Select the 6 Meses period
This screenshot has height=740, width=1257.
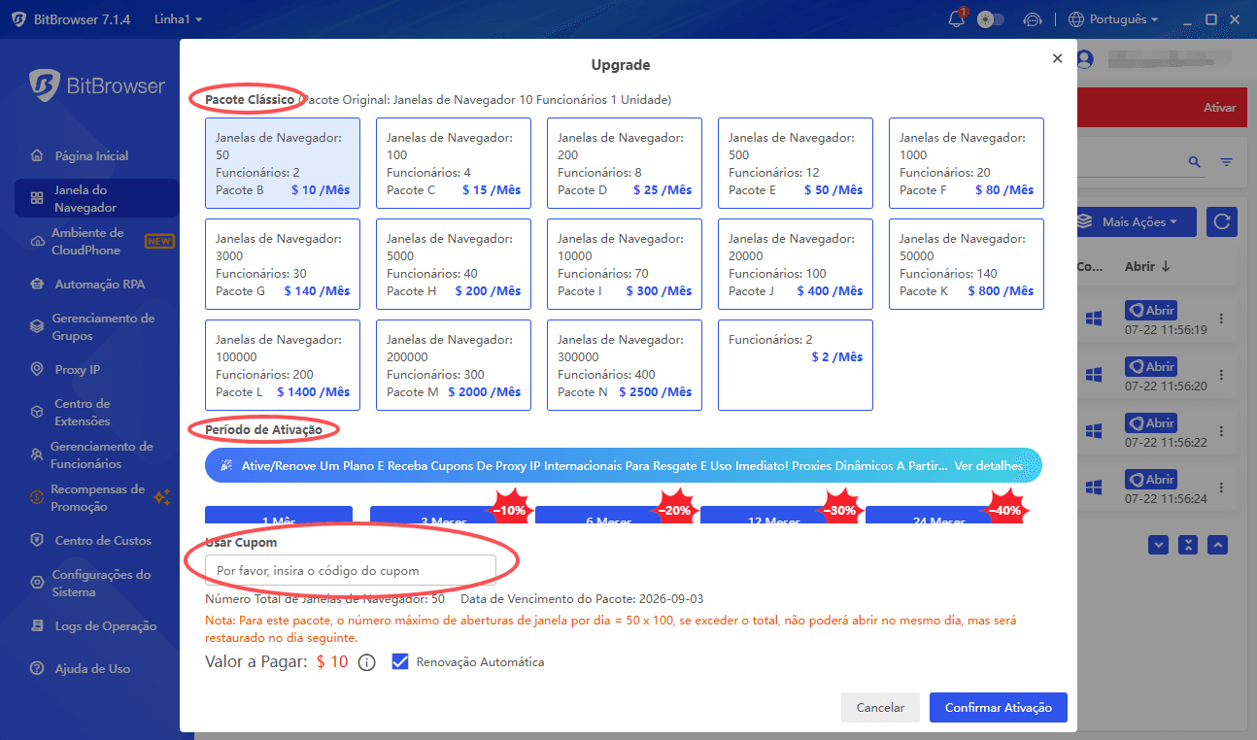point(609,516)
